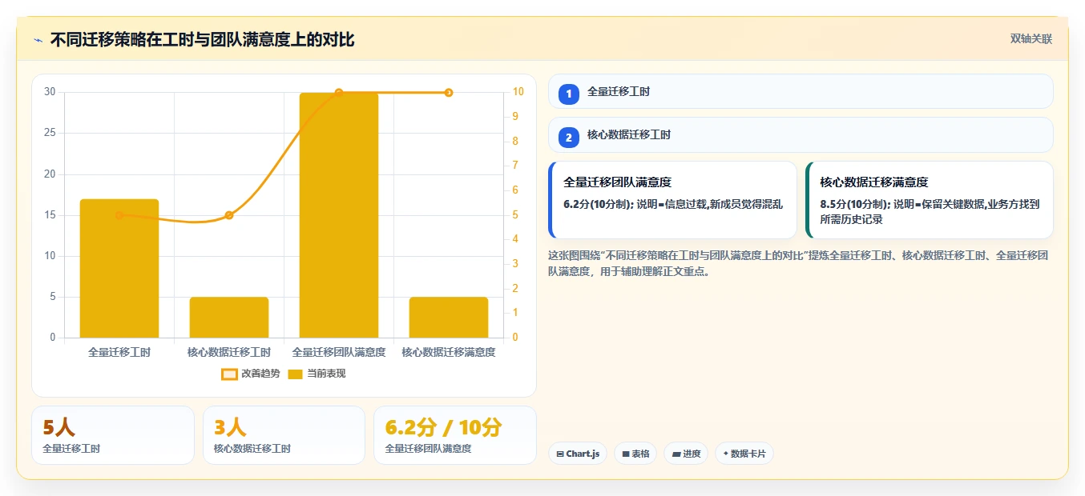
Task: Click the x-axis label 全量迁移工时
Action: tap(119, 352)
